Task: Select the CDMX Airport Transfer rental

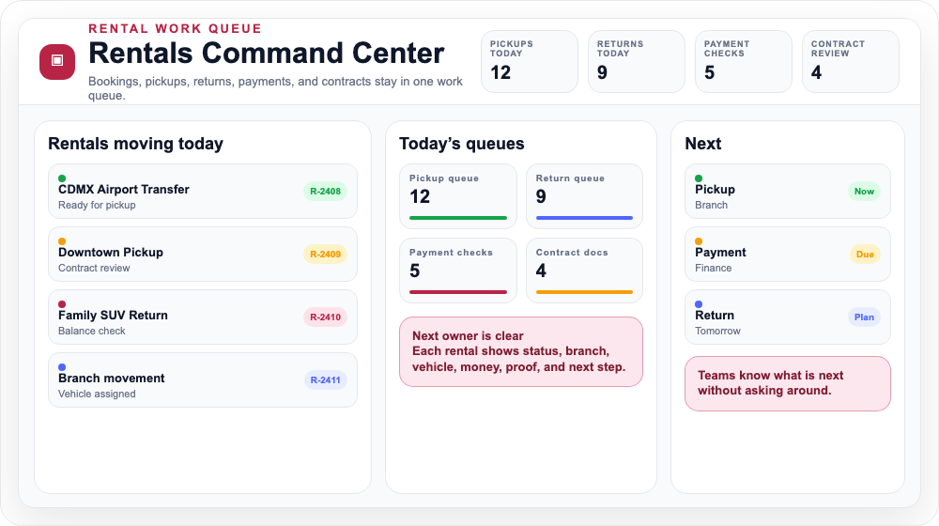Action: pyautogui.click(x=203, y=191)
